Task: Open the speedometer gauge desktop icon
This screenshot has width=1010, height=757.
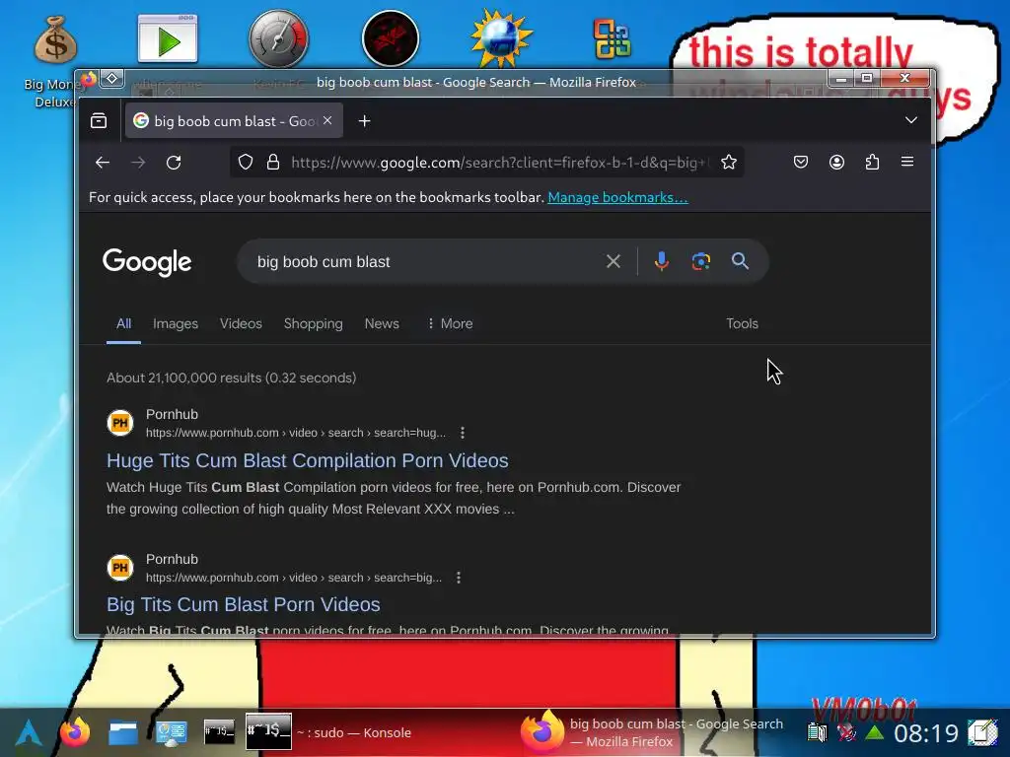Action: 279,38
